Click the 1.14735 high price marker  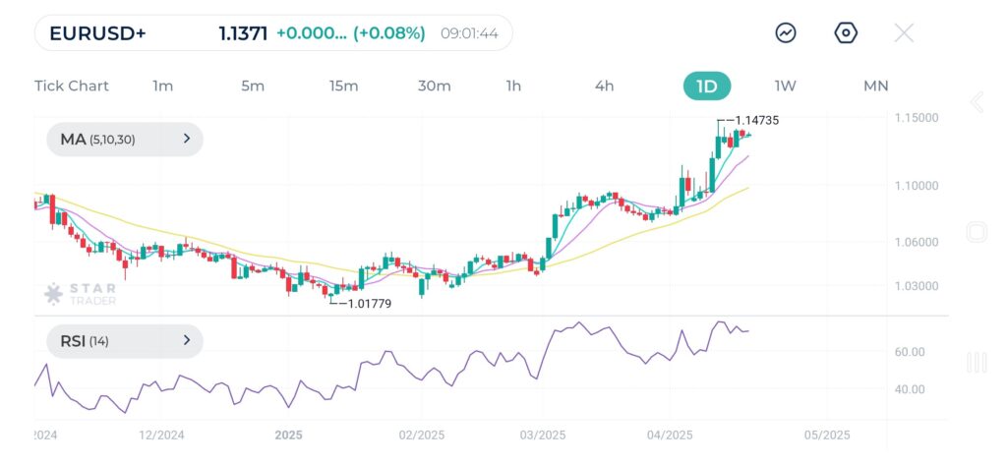[x=755, y=120]
